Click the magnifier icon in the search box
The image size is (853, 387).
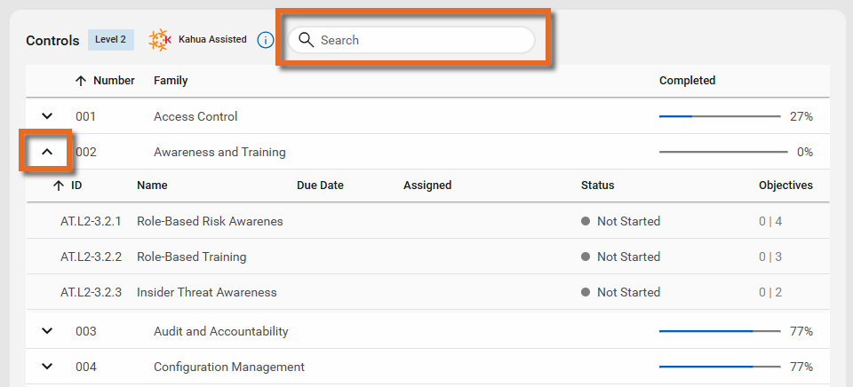(306, 40)
